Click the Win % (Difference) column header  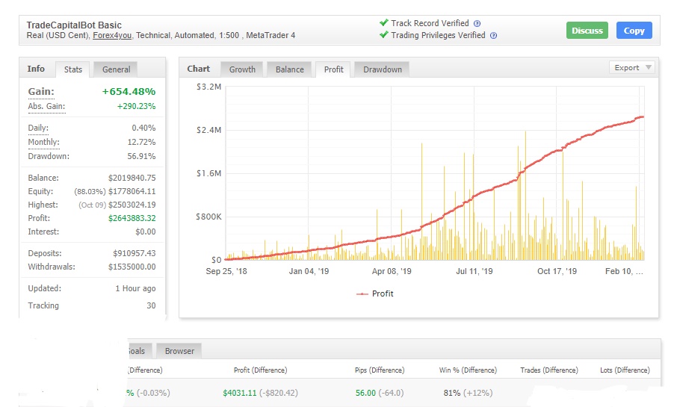point(468,370)
